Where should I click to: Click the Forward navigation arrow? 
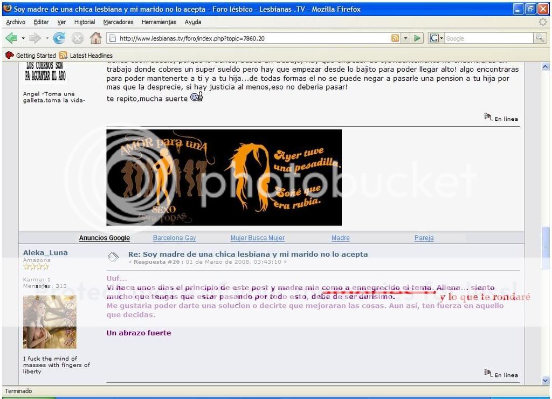point(35,38)
